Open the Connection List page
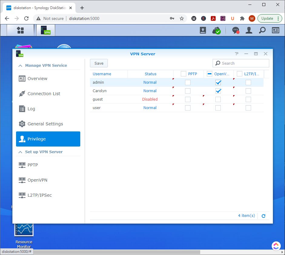The width and height of the screenshot is (285, 255). (48, 94)
